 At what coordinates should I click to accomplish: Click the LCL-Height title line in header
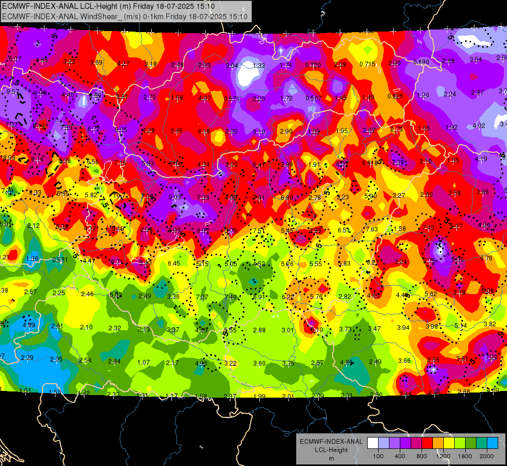108,6
